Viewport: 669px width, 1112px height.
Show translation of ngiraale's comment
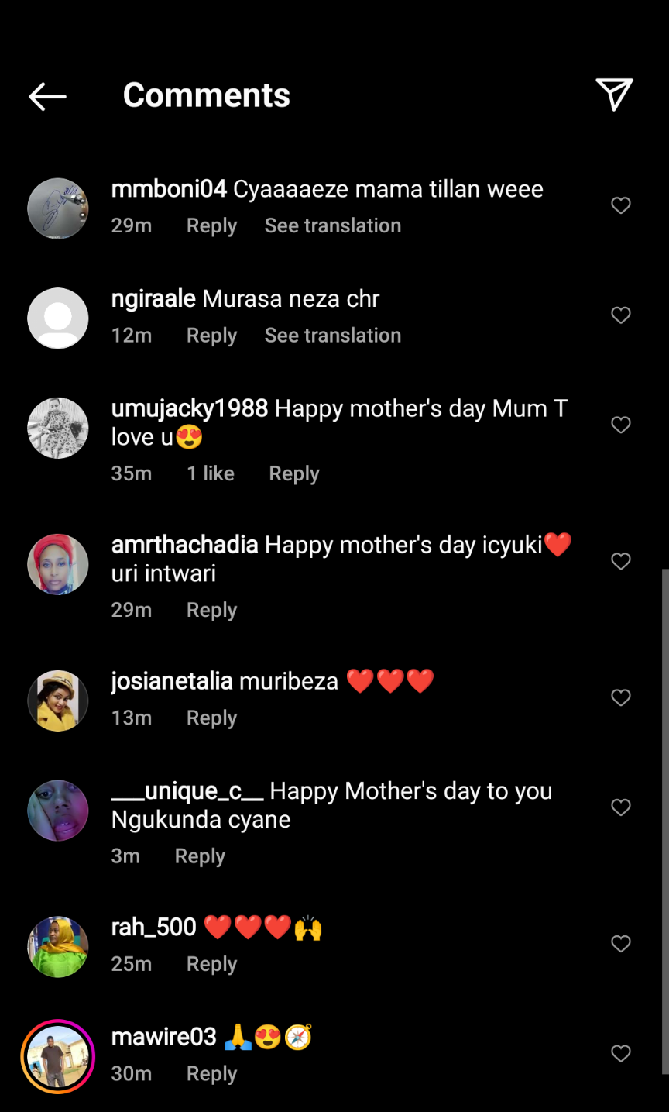[333, 336]
